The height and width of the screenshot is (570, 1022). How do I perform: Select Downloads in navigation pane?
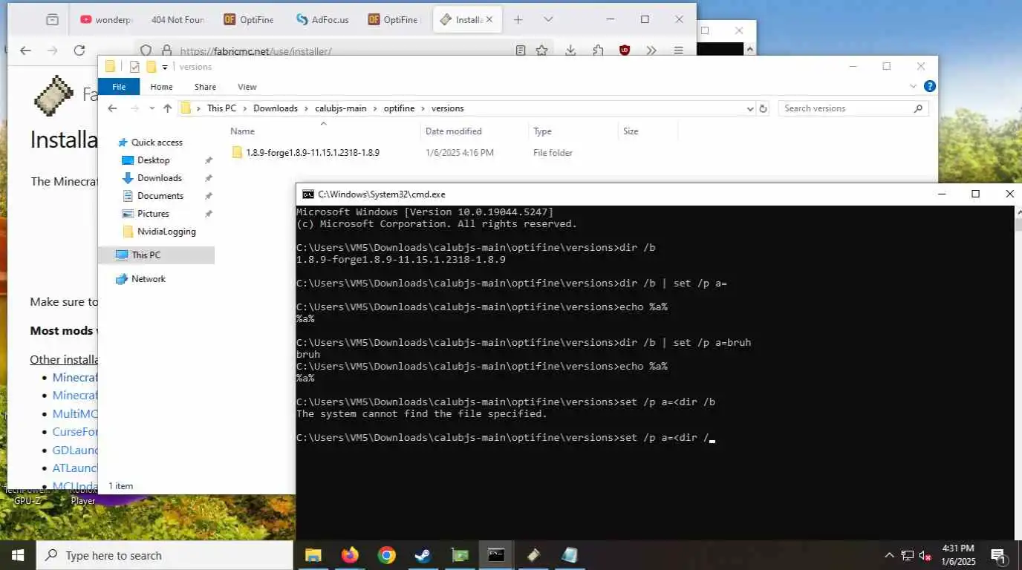pyautogui.click(x=159, y=178)
